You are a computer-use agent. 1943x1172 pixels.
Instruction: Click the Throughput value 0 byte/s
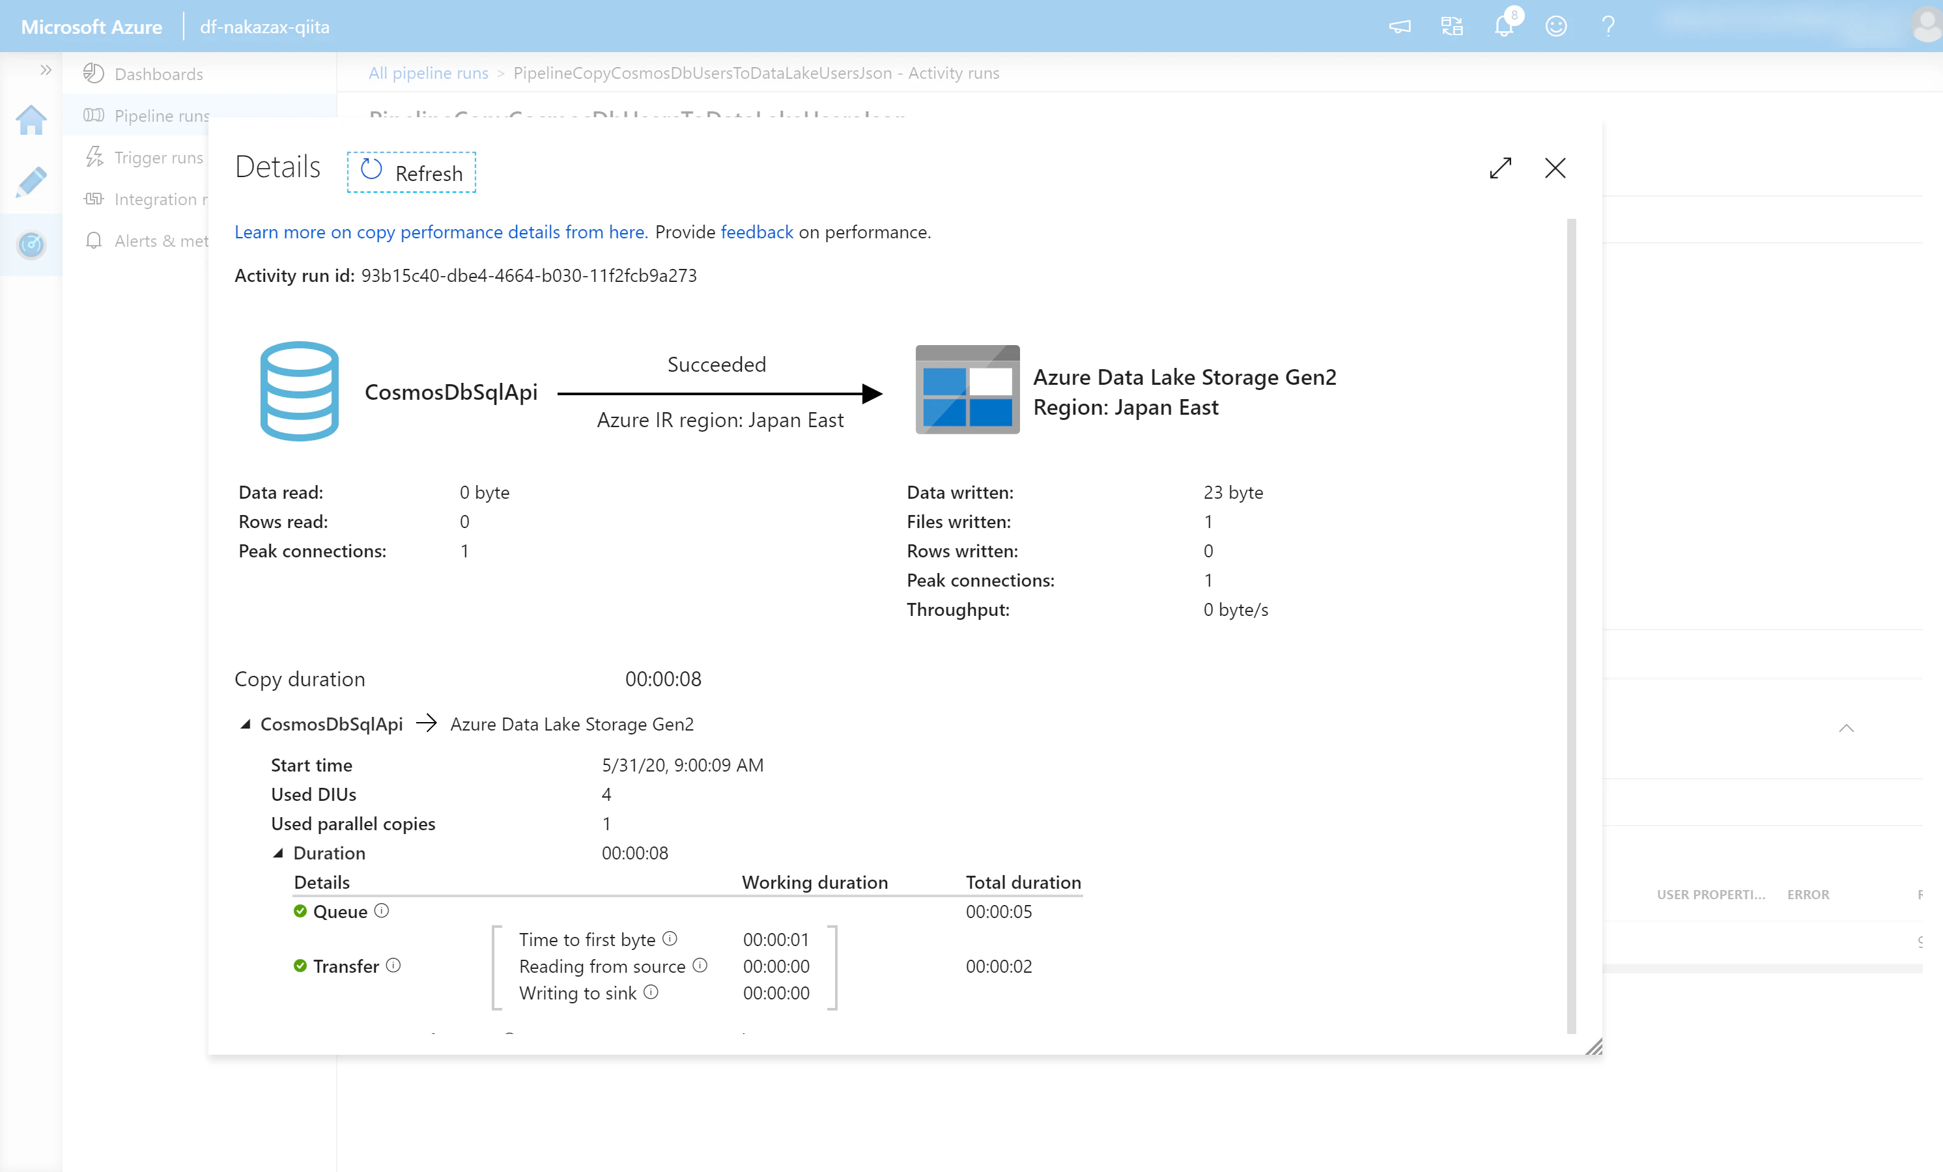[x=1236, y=609]
